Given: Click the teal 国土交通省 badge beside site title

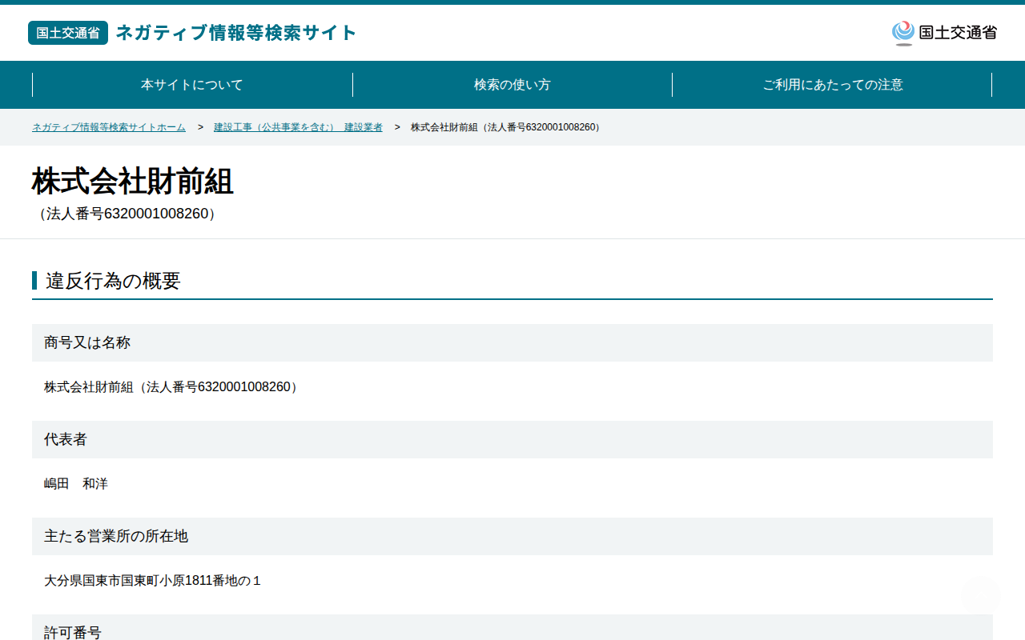Looking at the screenshot, I should (68, 33).
